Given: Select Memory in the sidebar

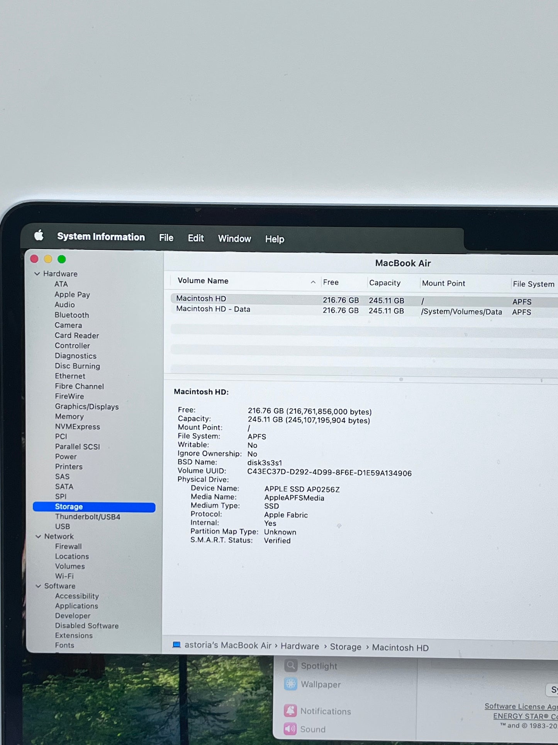Looking at the screenshot, I should pos(69,416).
